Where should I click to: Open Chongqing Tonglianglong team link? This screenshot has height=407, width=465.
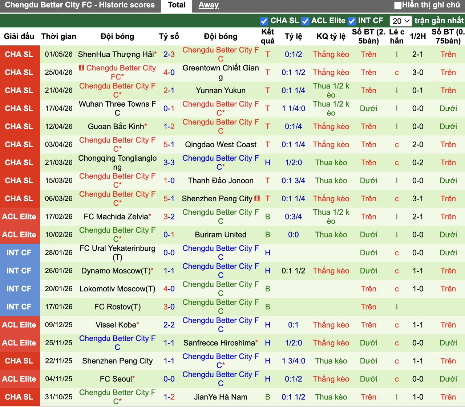click(117, 163)
